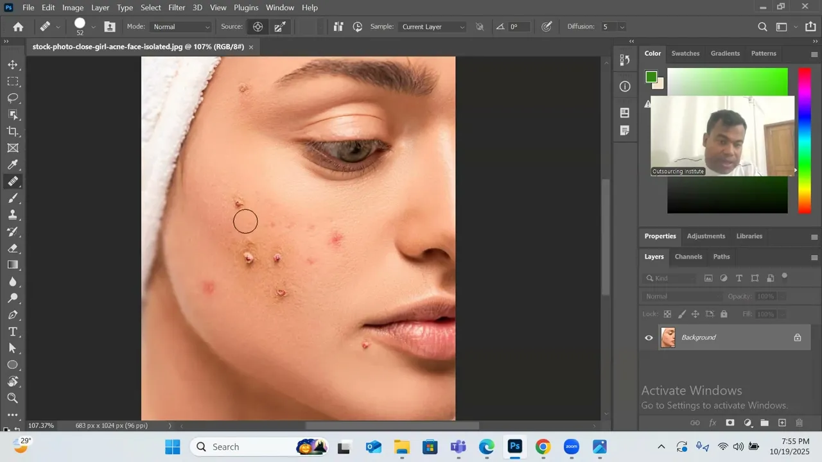The image size is (822, 462).
Task: Select the Horizontal Type tool
Action: tap(12, 332)
